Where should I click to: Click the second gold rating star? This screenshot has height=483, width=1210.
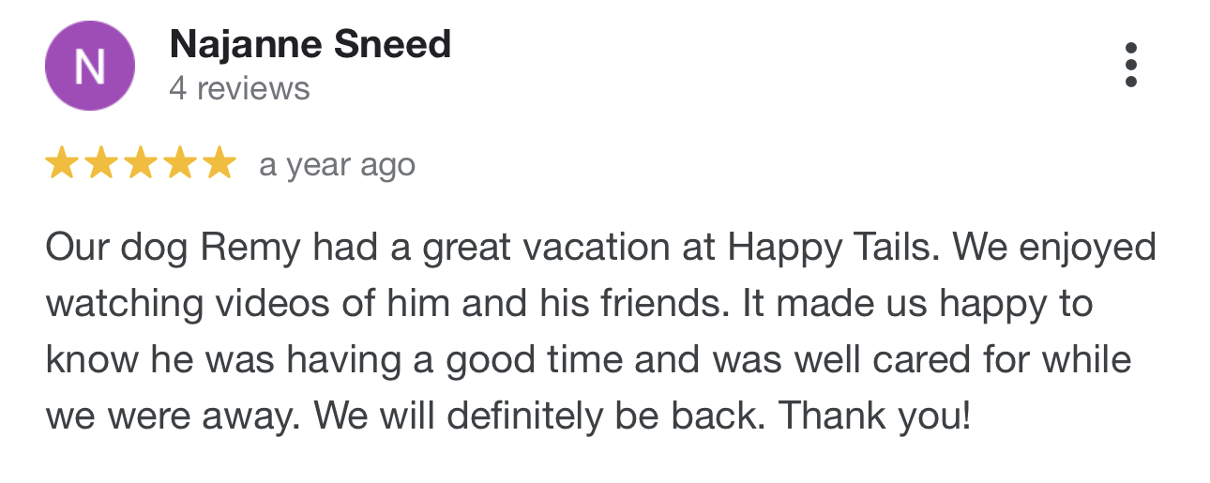click(x=101, y=163)
